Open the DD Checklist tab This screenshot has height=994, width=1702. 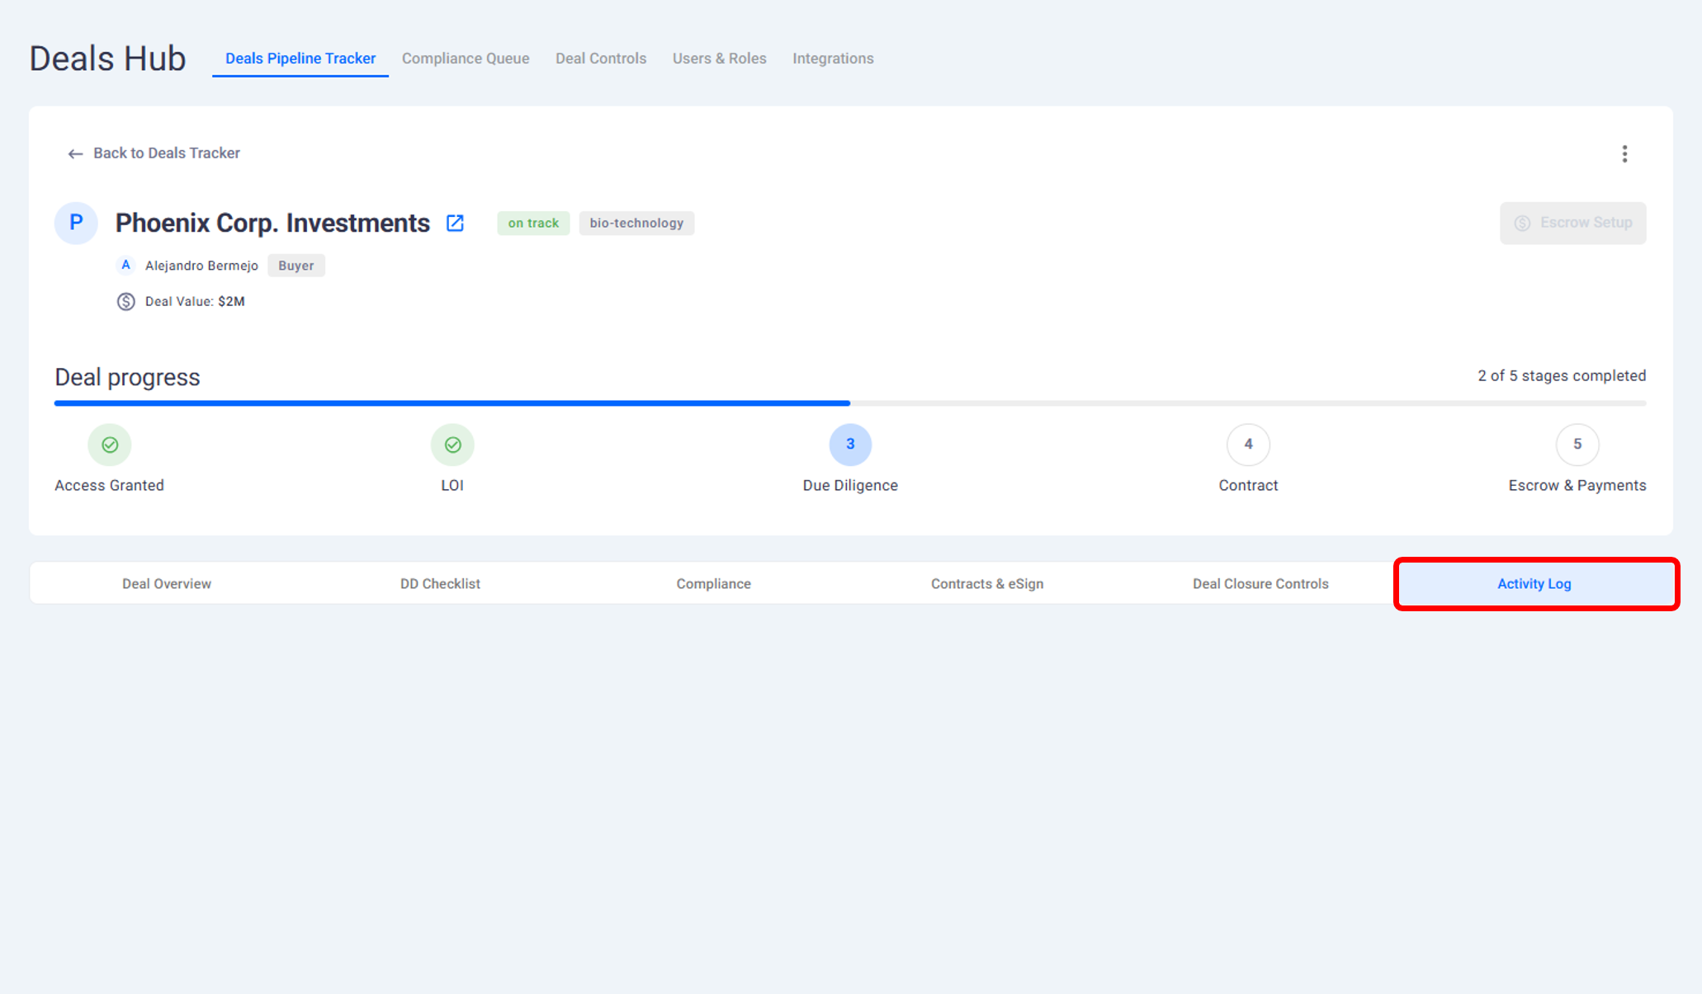(440, 584)
